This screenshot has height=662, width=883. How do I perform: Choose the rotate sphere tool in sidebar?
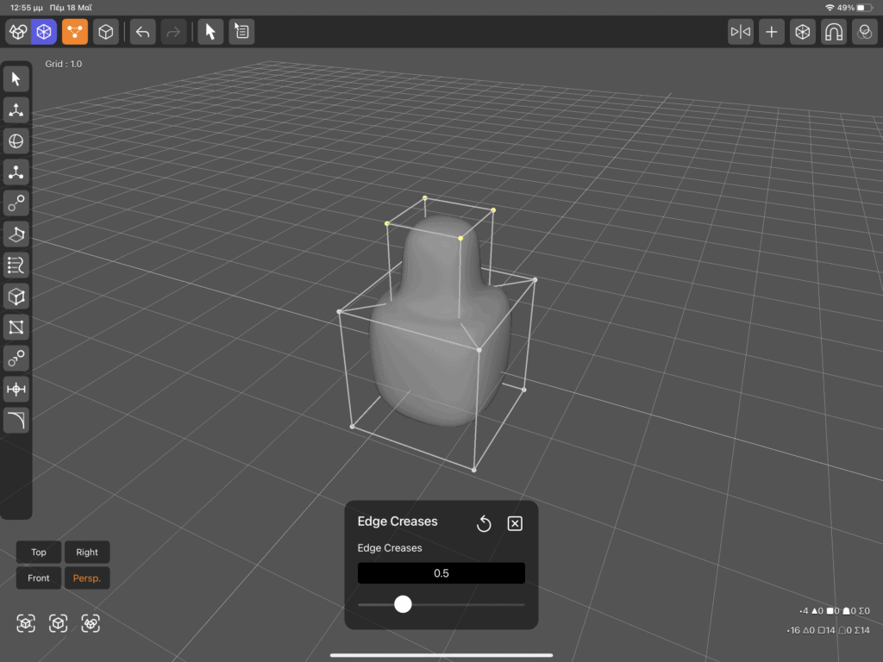click(x=16, y=141)
